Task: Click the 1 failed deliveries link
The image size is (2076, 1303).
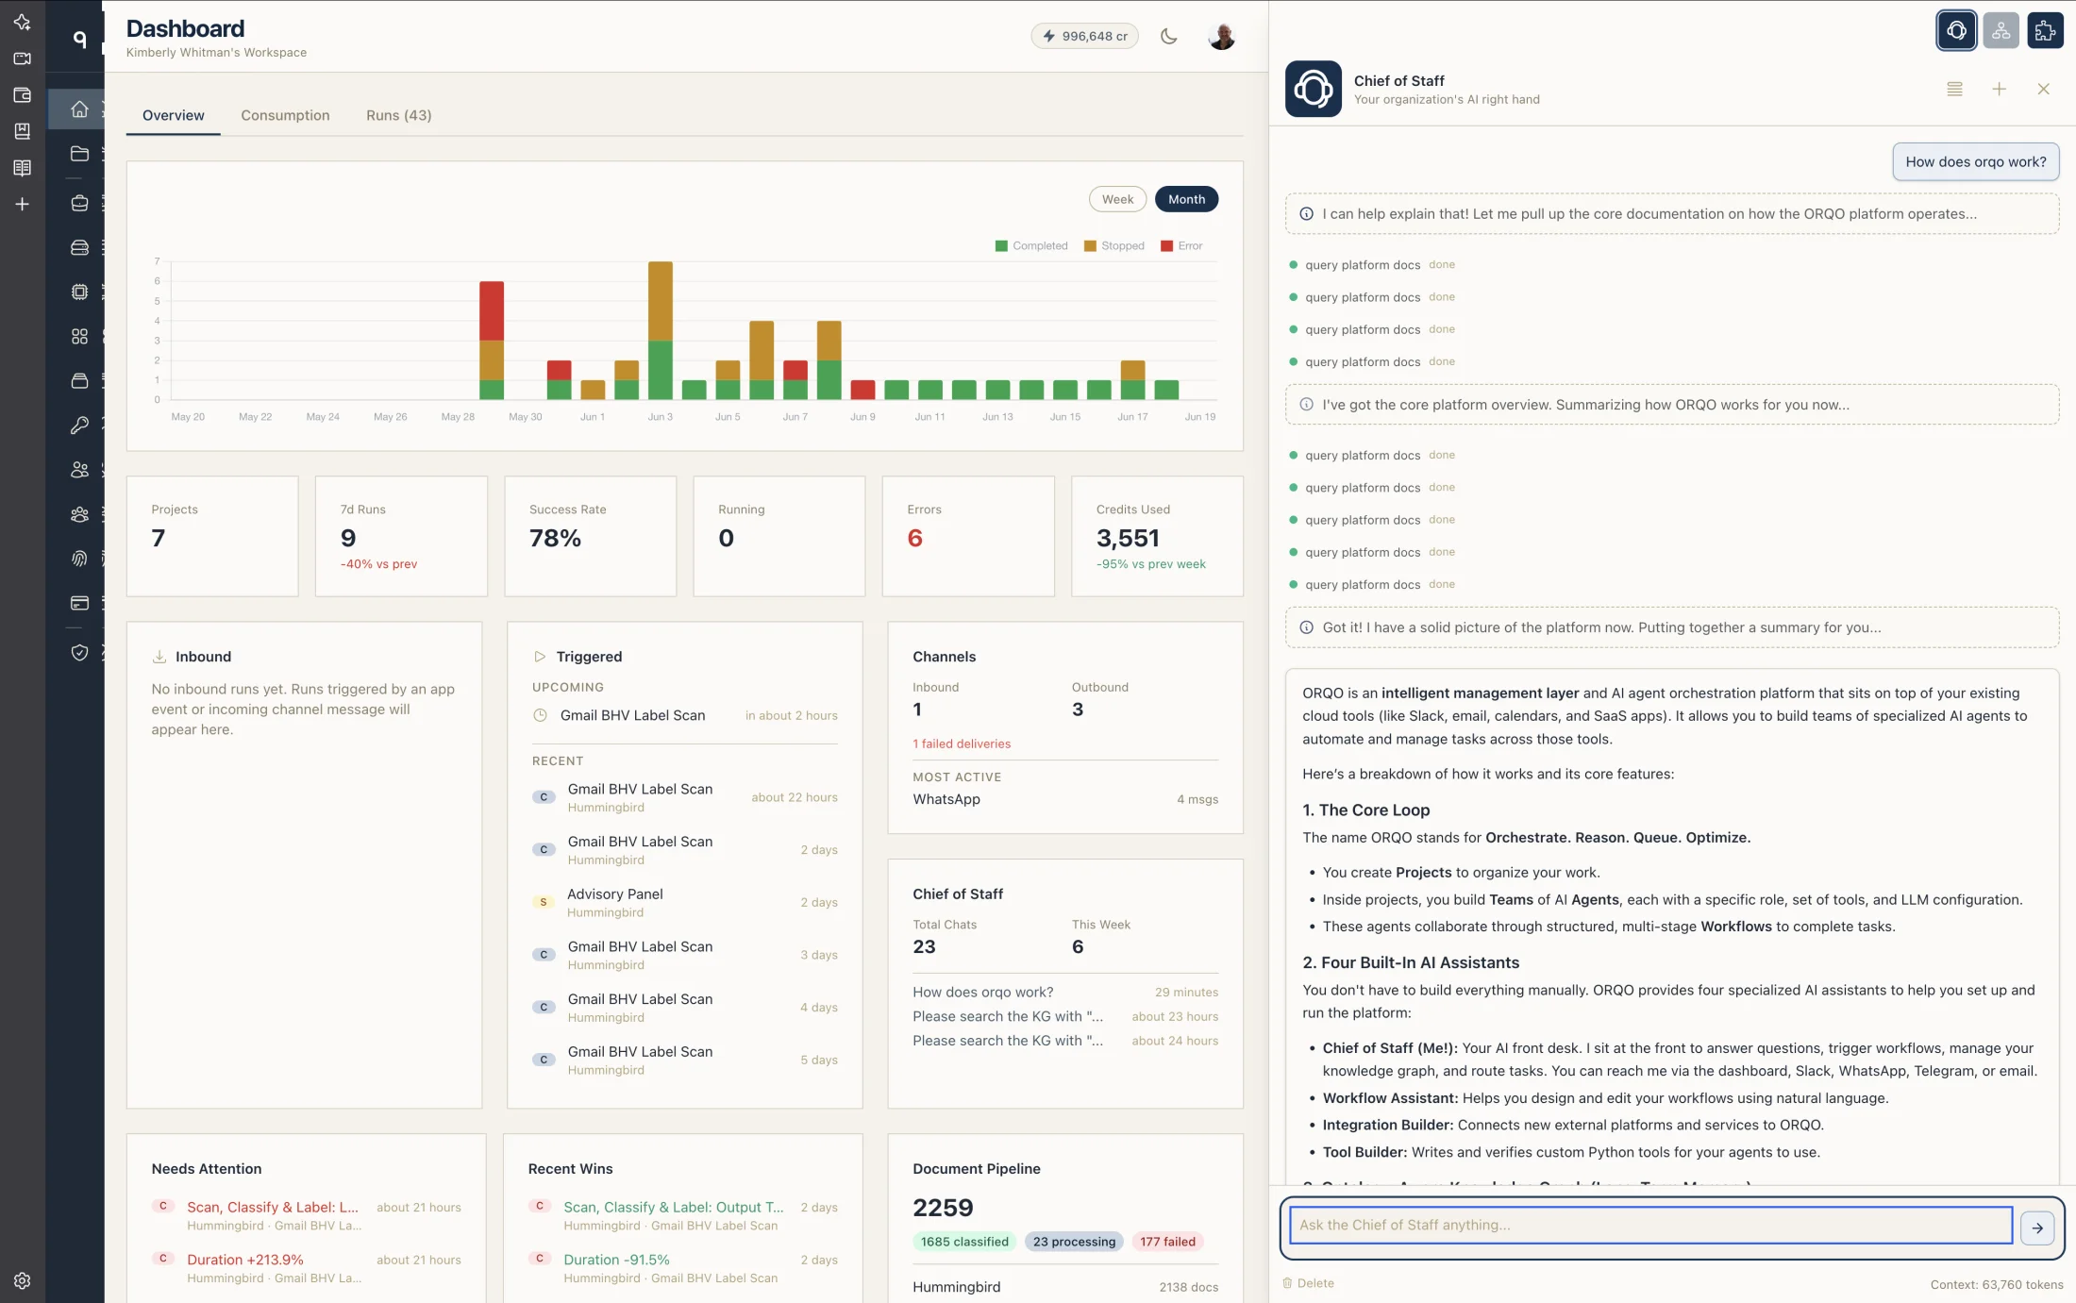Action: tap(961, 743)
